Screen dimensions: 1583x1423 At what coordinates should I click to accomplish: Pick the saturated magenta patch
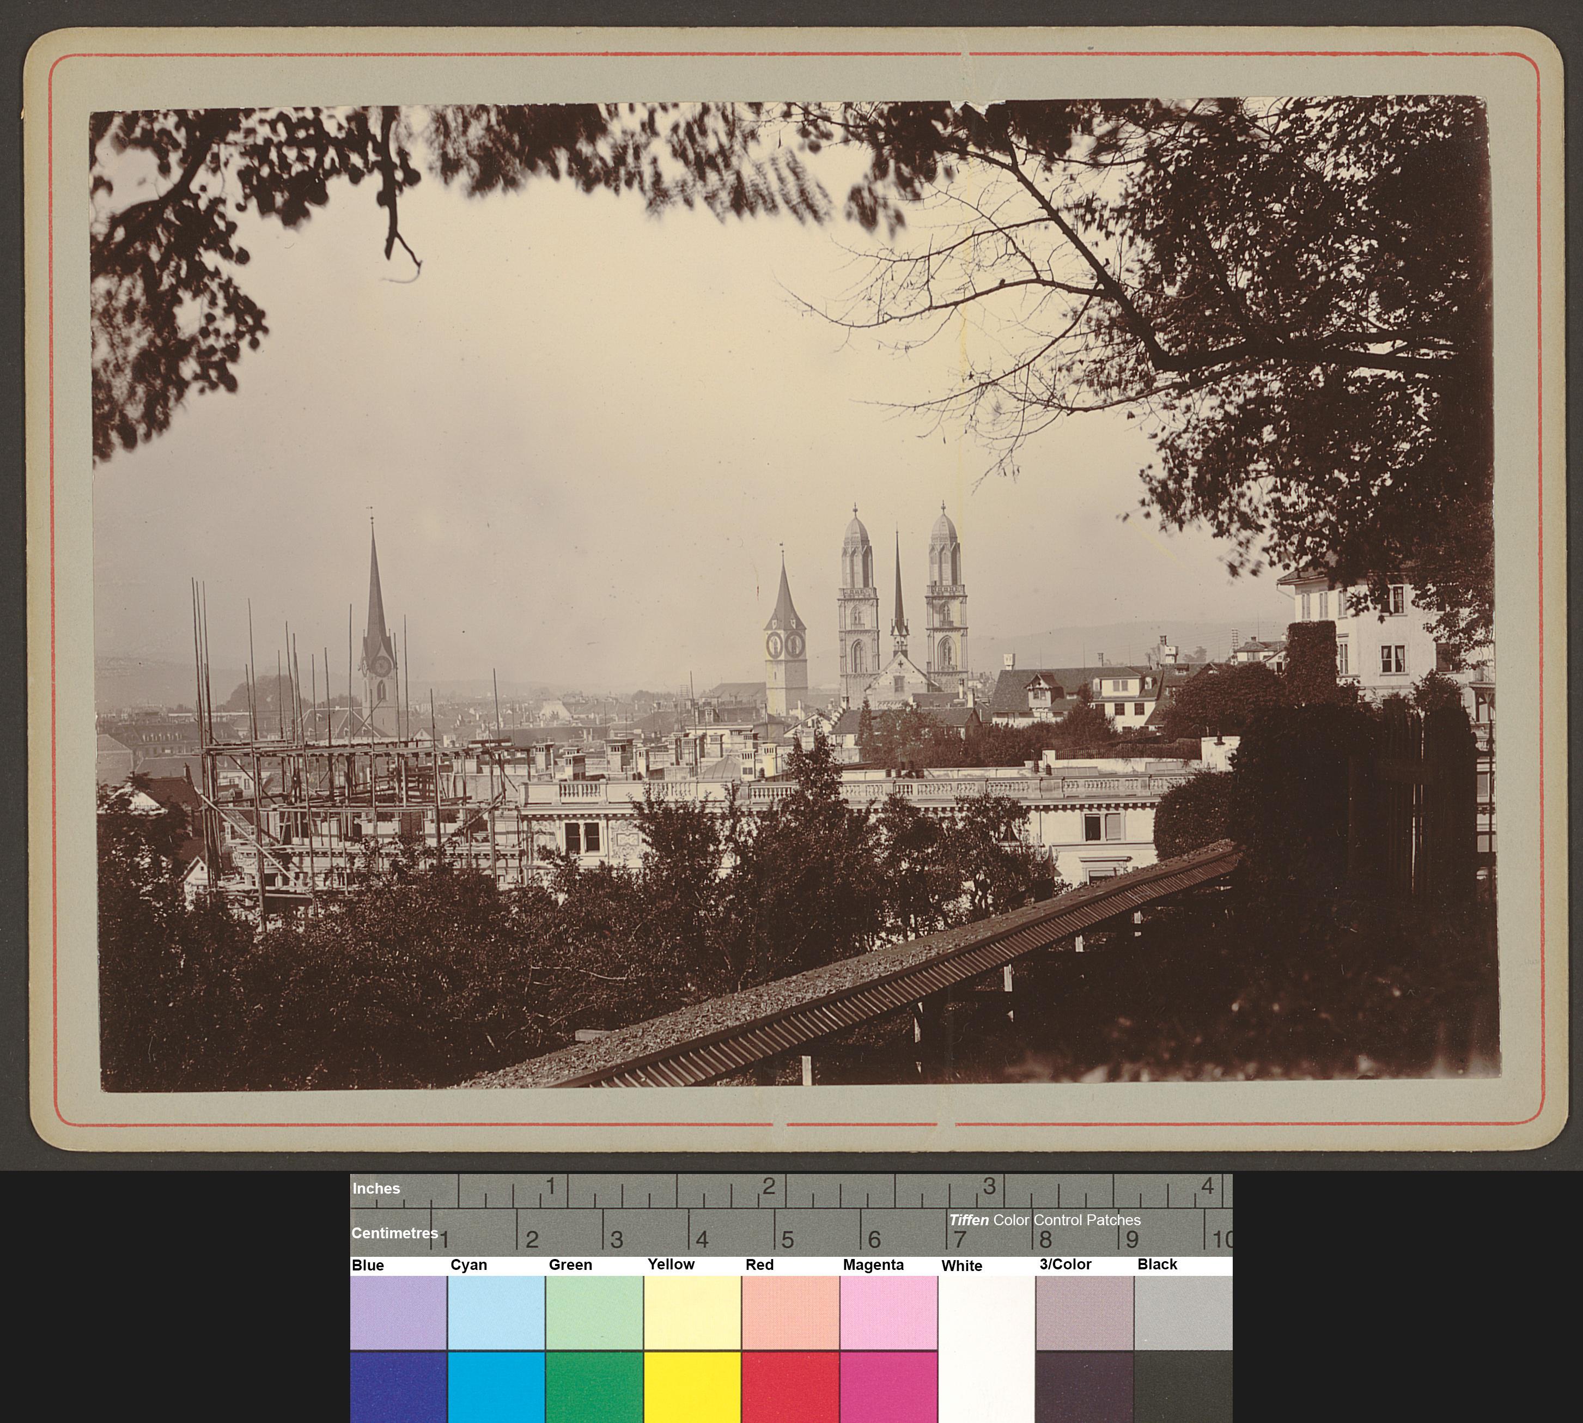pos(889,1388)
